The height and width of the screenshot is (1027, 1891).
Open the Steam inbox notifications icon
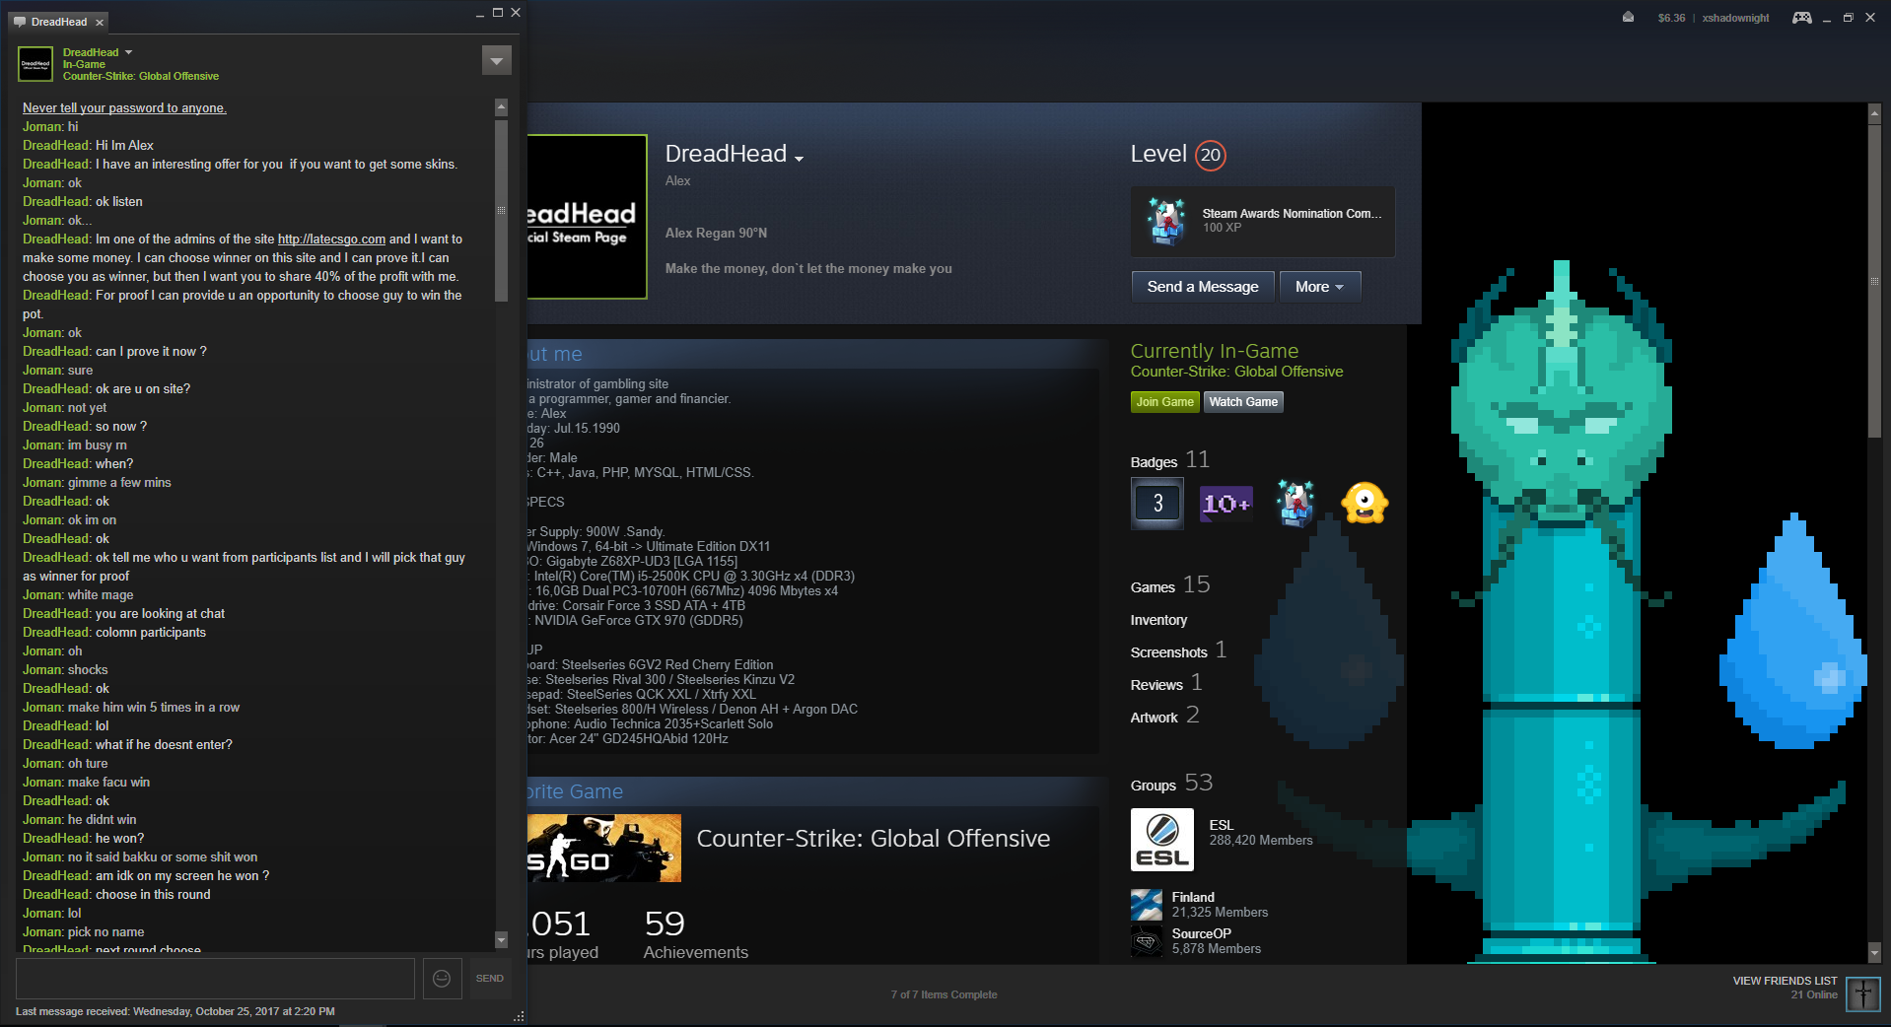(1628, 18)
